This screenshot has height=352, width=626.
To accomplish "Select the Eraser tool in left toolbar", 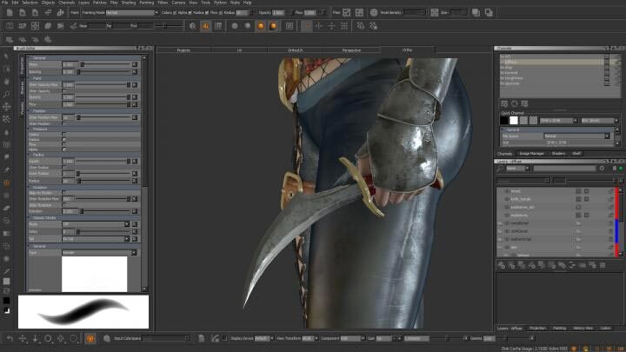I will 7,208.
